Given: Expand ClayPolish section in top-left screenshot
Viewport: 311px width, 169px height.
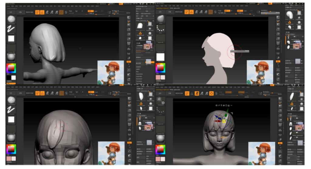Looking at the screenshot, I should [x=139, y=76].
